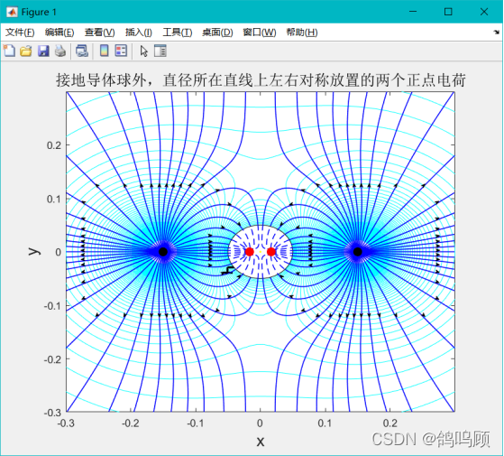Dock the figure using the corner arrow
This screenshot has width=504, height=456.
point(497,32)
